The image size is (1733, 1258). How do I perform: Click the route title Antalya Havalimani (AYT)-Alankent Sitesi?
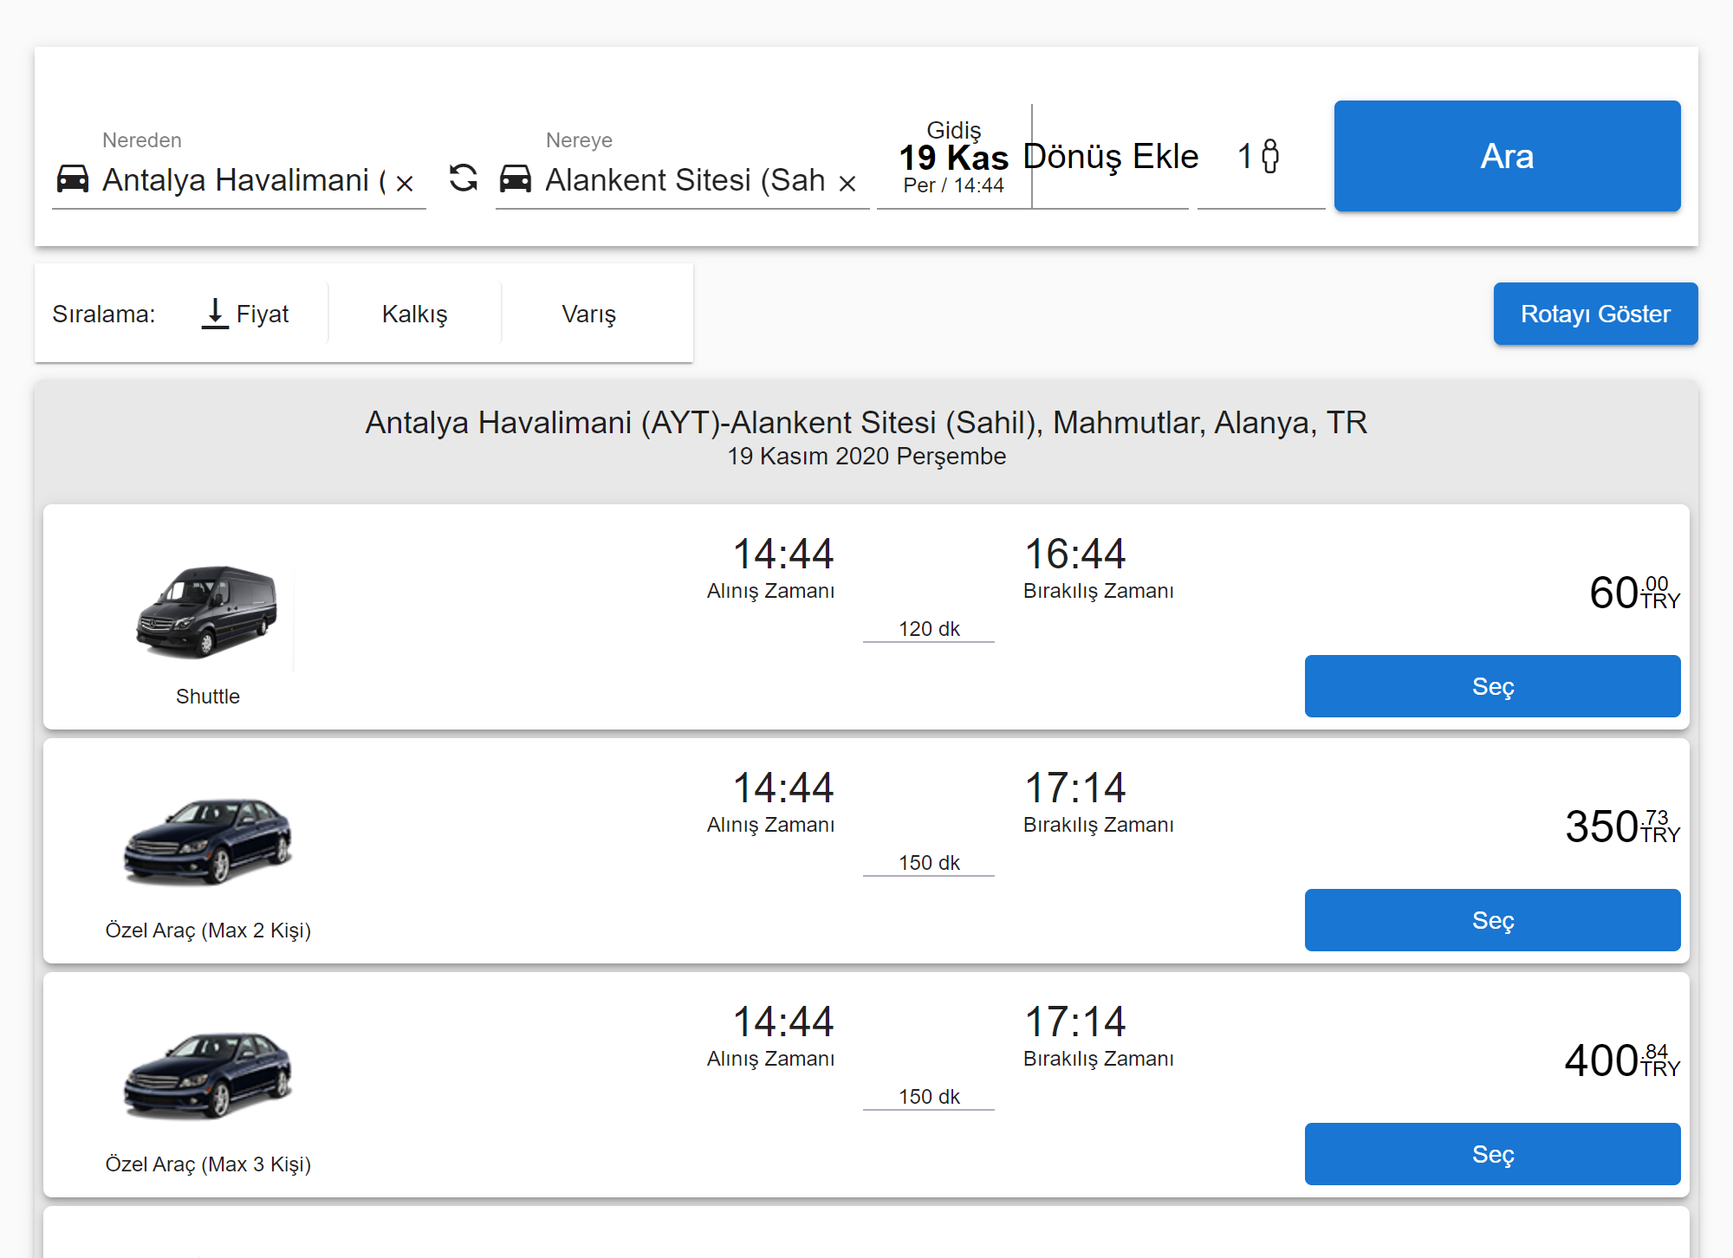pos(866,423)
